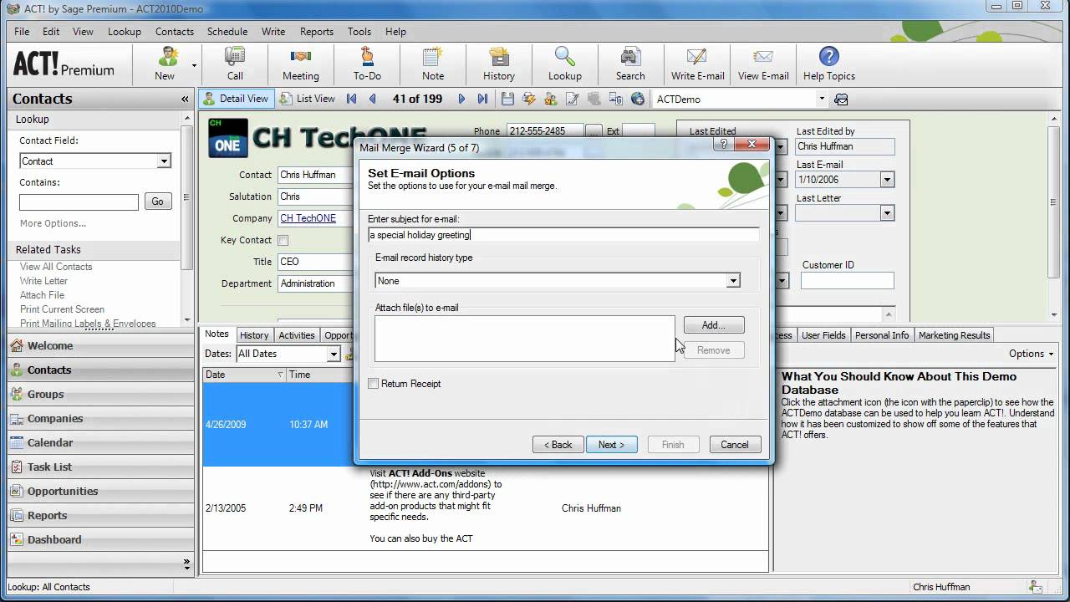Viewport: 1070px width, 602px height.
Task: Open the Options dropdown in notes pane
Action: tap(1031, 354)
